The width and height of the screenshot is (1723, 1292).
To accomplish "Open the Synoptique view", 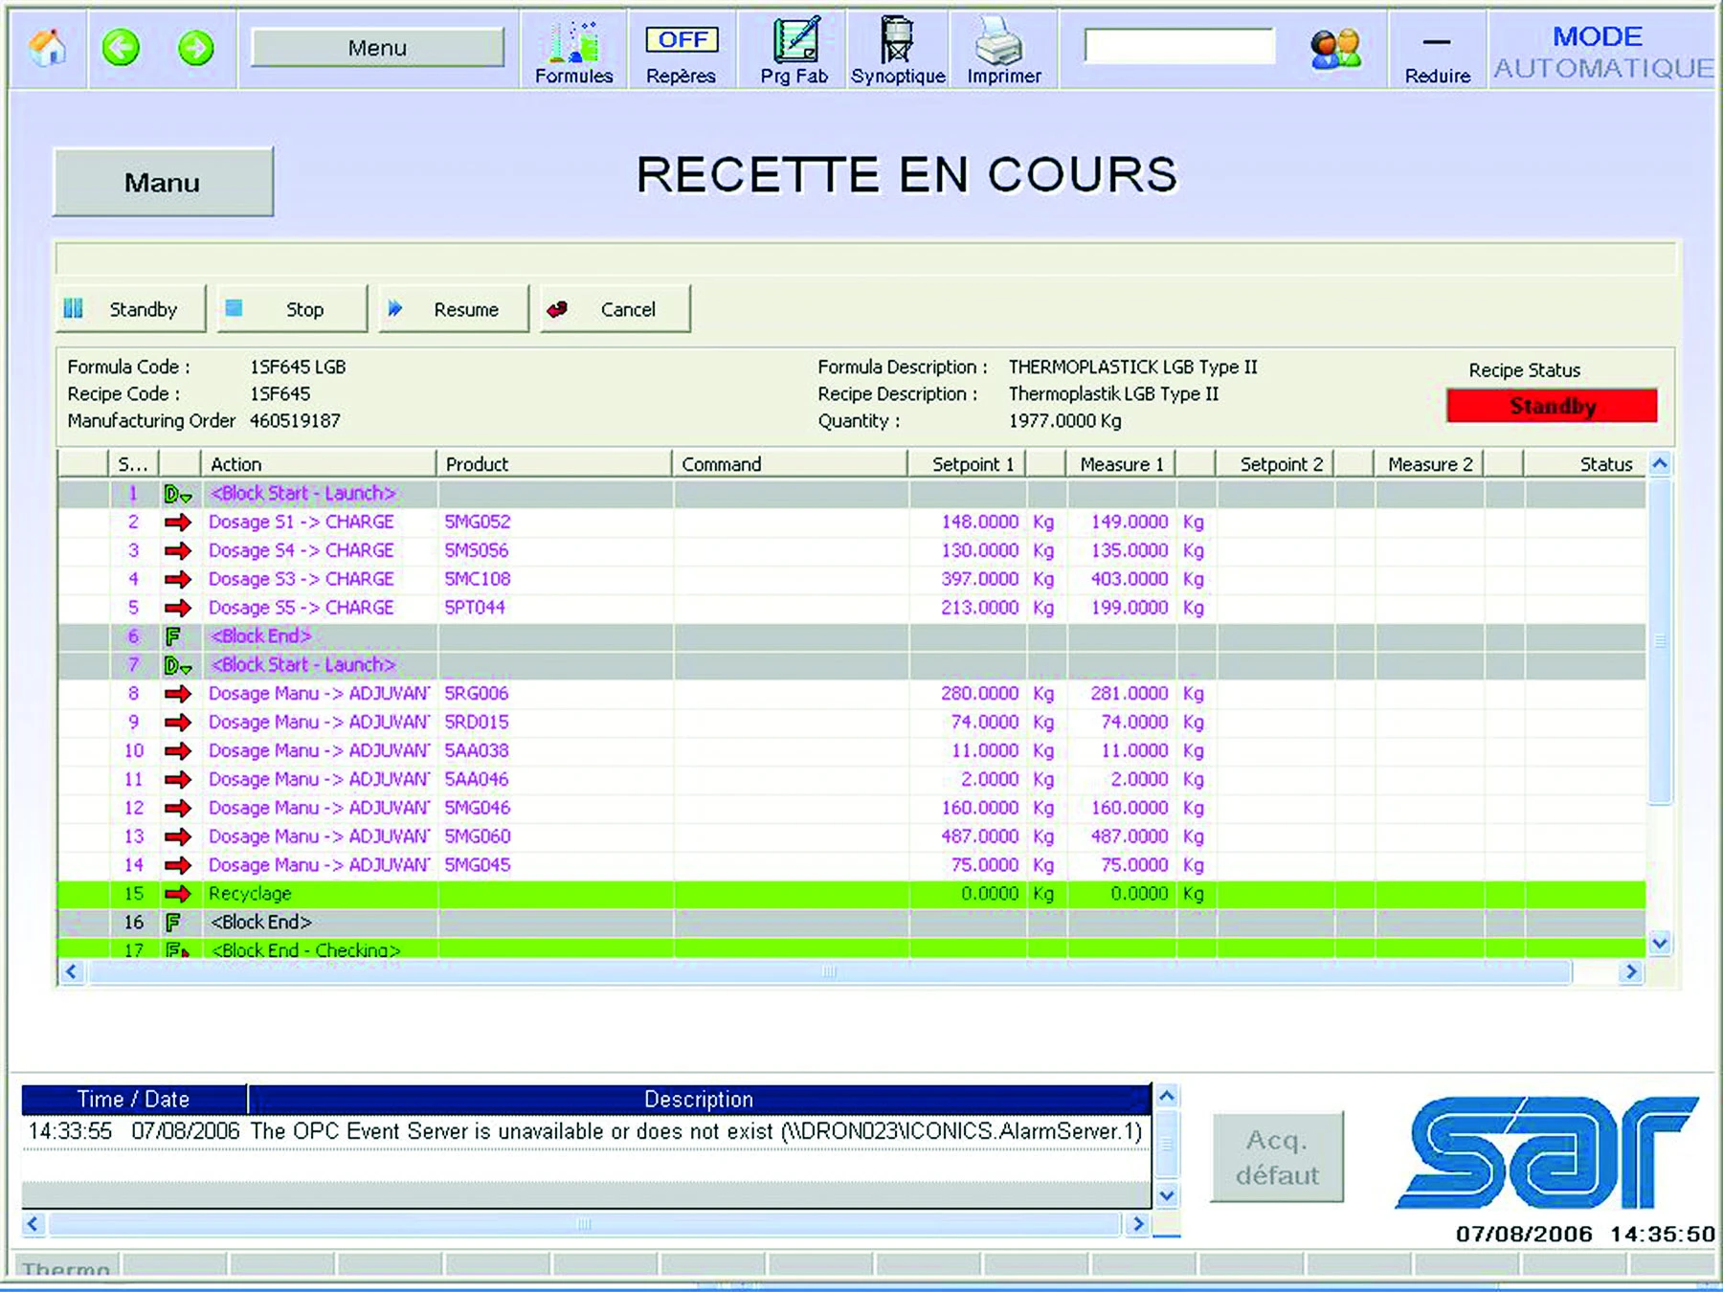I will point(897,48).
